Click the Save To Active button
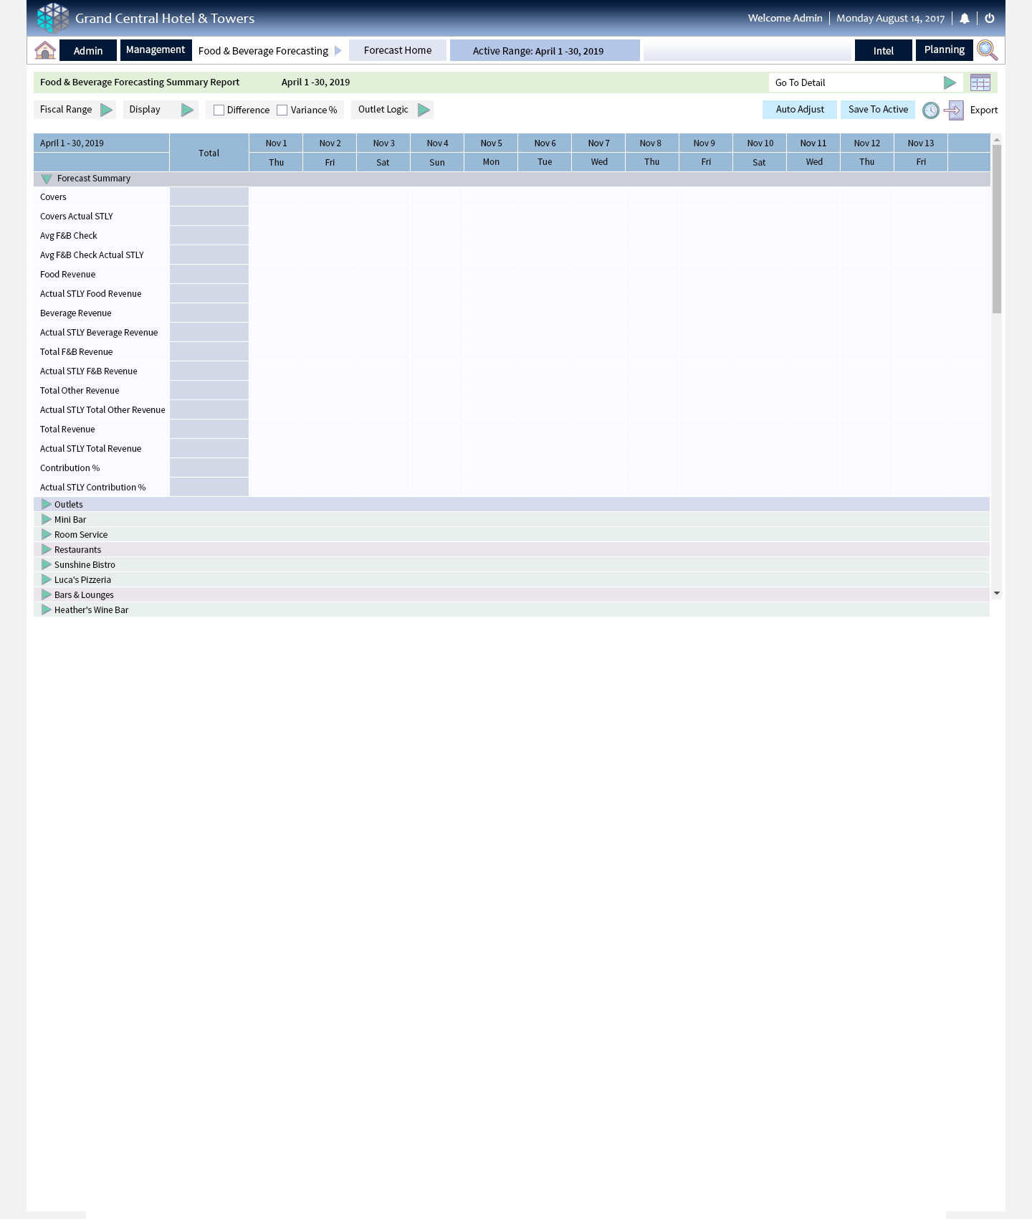This screenshot has height=1219, width=1032. [878, 110]
